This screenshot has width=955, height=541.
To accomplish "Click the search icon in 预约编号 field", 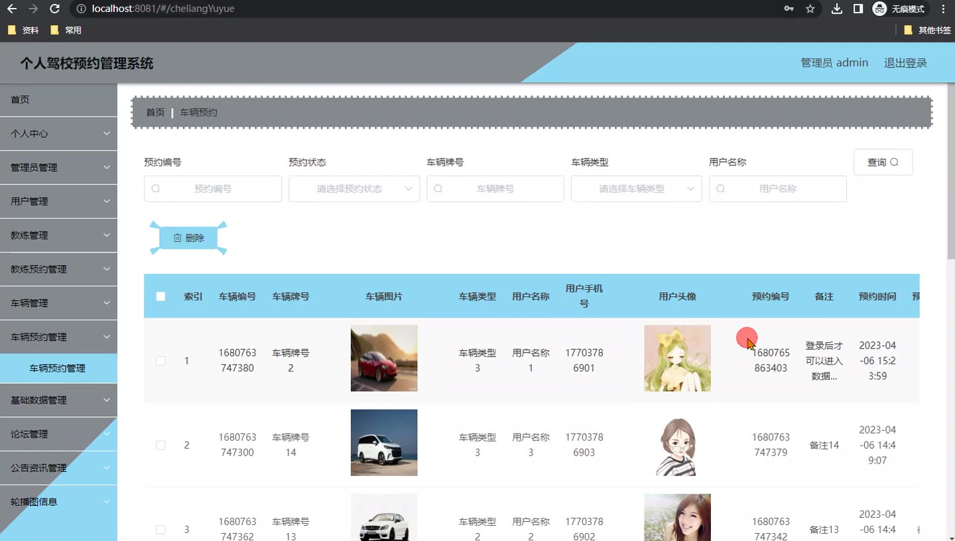I will [156, 189].
